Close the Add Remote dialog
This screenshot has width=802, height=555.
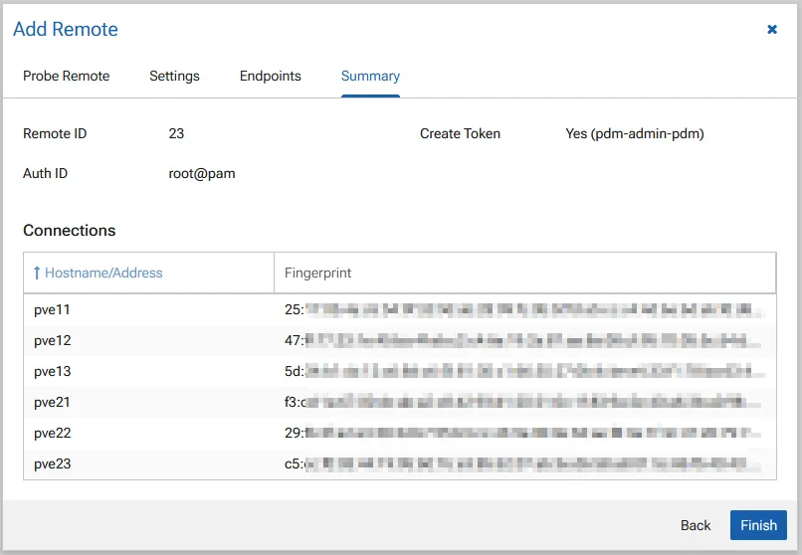(x=772, y=30)
